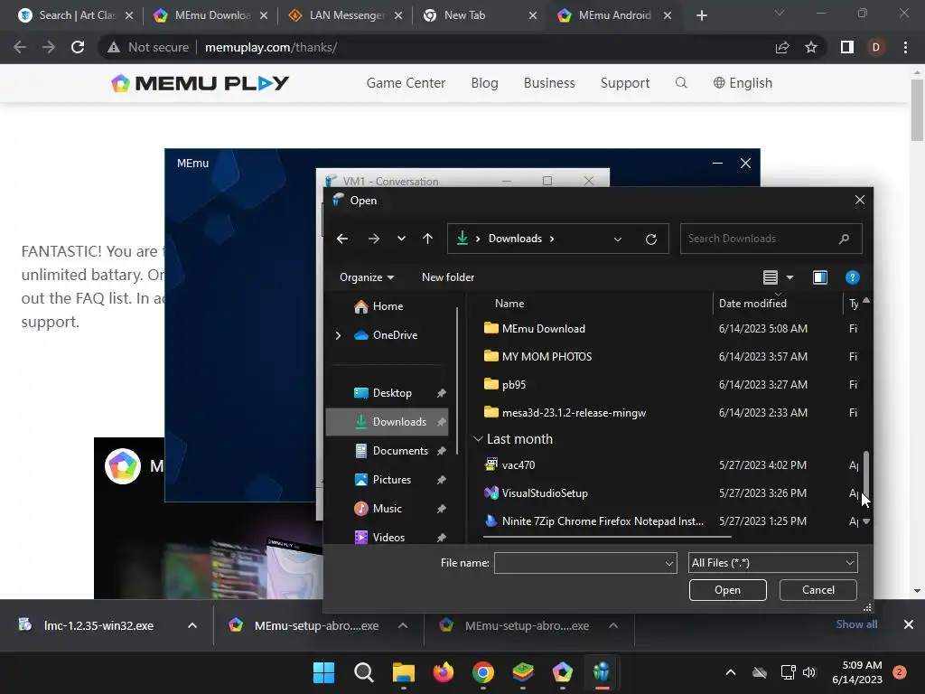Change site language from English

pyautogui.click(x=743, y=83)
